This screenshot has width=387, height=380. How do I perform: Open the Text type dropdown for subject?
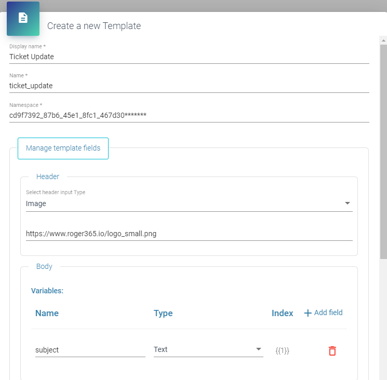coord(208,349)
